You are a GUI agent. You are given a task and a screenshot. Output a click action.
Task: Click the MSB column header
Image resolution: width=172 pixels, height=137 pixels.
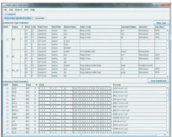point(28,27)
